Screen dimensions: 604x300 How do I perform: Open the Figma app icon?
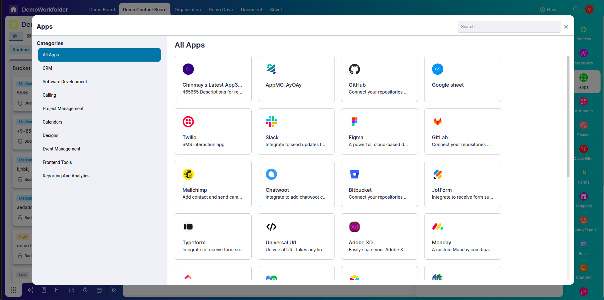(354, 122)
